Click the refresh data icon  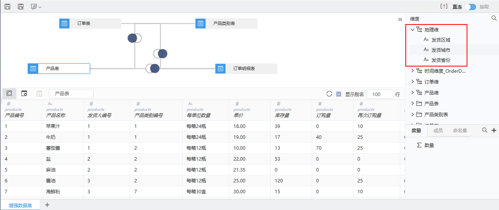(329, 94)
